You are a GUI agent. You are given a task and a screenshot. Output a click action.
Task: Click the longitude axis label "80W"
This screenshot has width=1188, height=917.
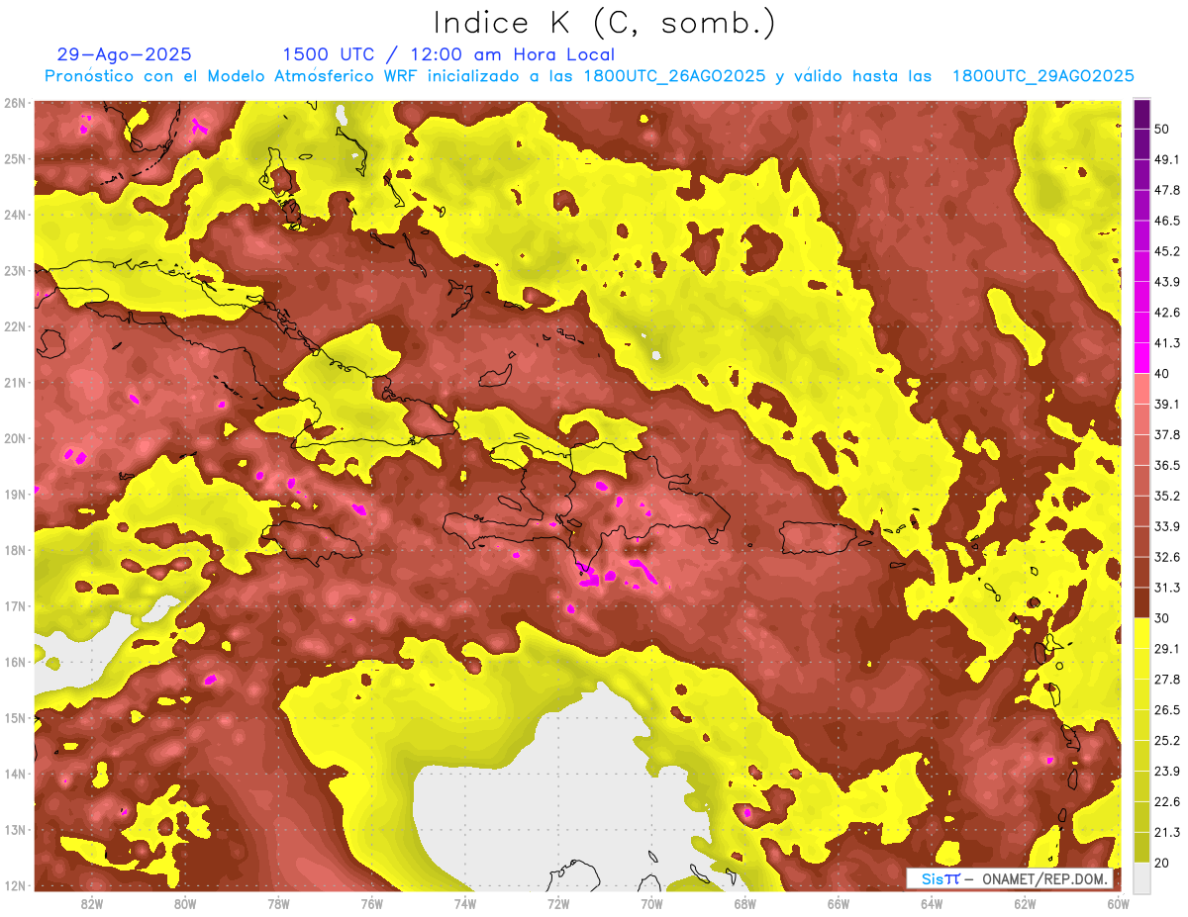point(185,903)
